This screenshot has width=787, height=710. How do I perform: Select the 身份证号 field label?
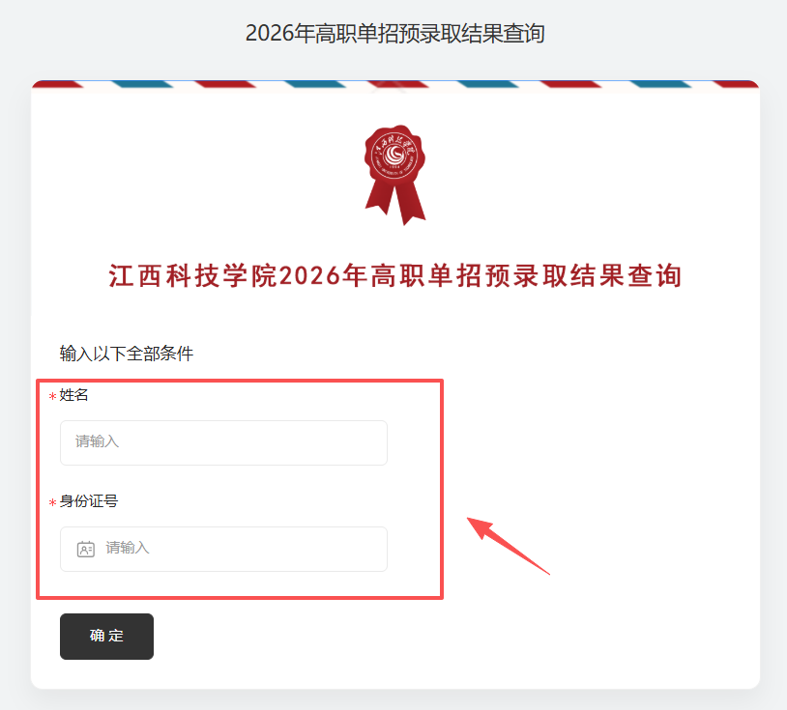point(89,501)
